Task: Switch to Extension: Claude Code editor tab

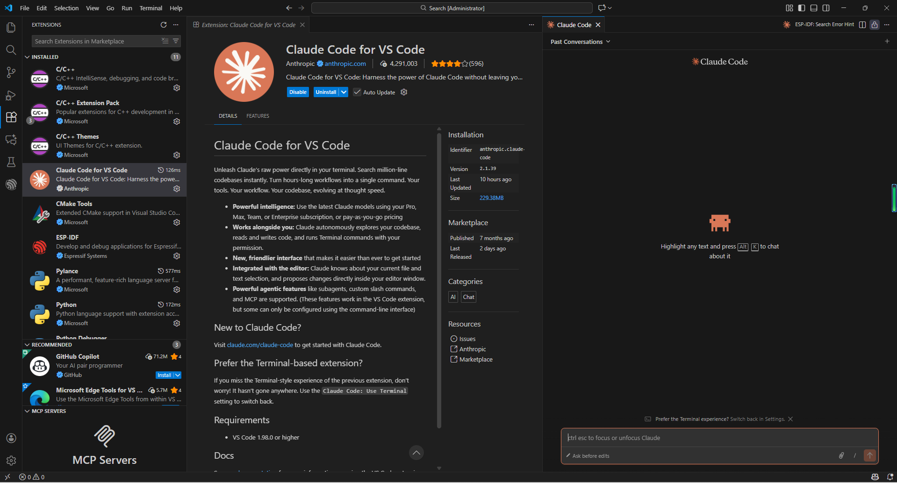Action: pyautogui.click(x=248, y=25)
